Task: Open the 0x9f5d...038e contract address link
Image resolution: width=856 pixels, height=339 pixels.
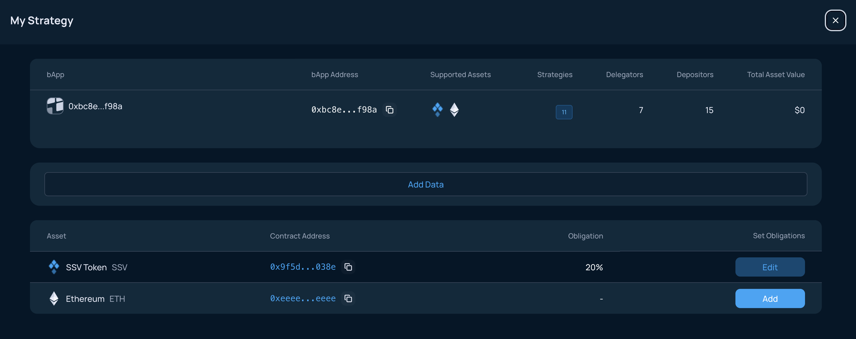Action: [303, 267]
